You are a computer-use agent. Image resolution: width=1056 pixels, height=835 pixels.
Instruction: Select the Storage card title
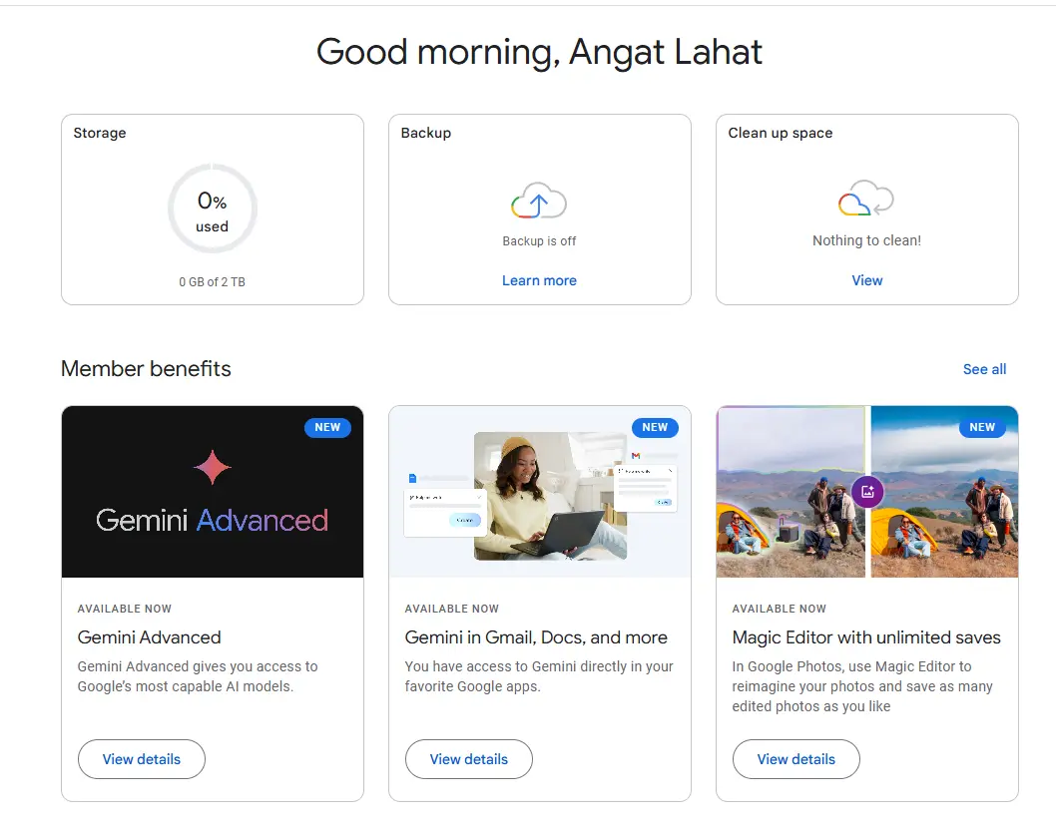100,133
